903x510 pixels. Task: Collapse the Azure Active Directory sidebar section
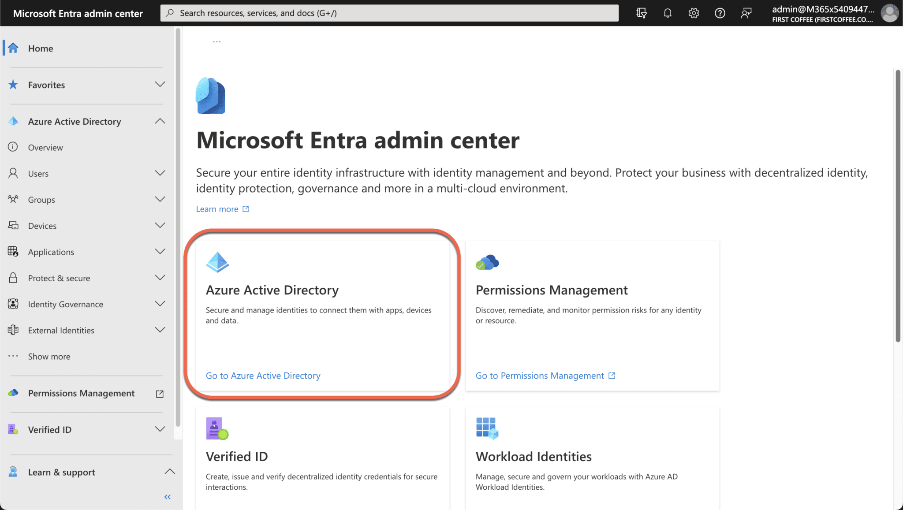[160, 121]
